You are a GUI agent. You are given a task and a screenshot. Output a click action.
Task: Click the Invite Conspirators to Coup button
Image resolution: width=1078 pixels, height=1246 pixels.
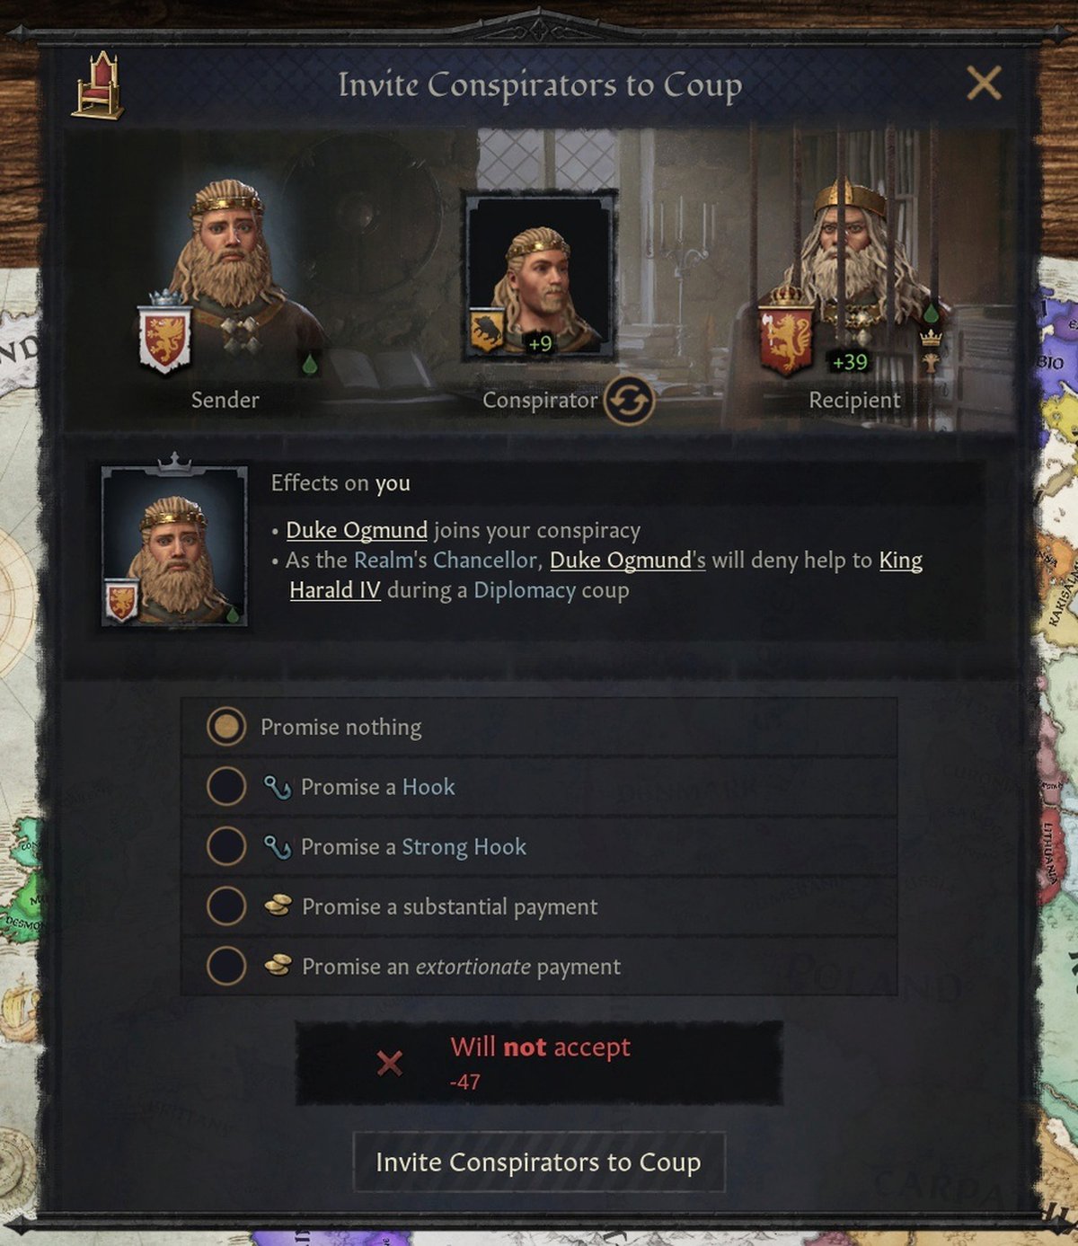(538, 1162)
